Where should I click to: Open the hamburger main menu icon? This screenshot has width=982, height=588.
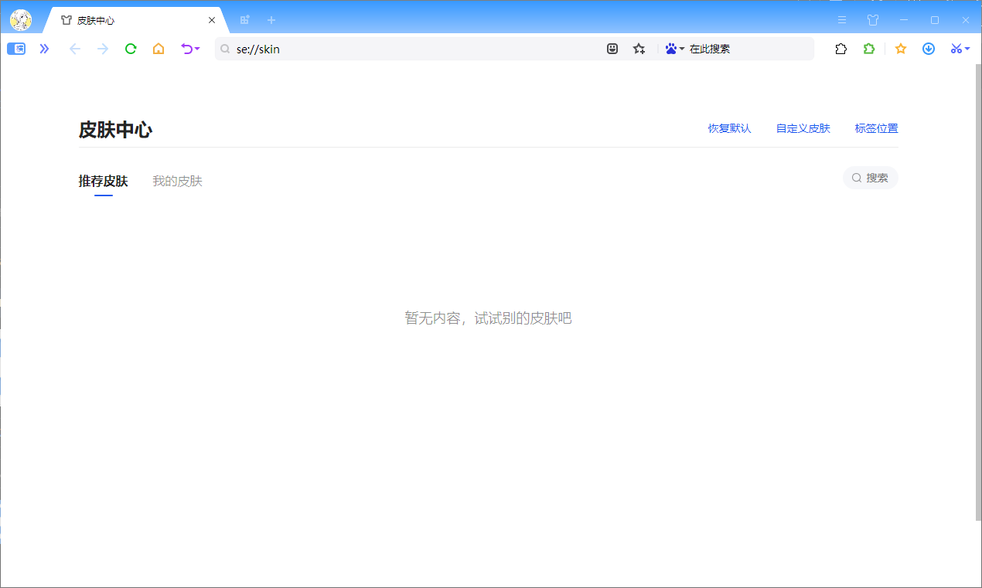click(x=842, y=20)
